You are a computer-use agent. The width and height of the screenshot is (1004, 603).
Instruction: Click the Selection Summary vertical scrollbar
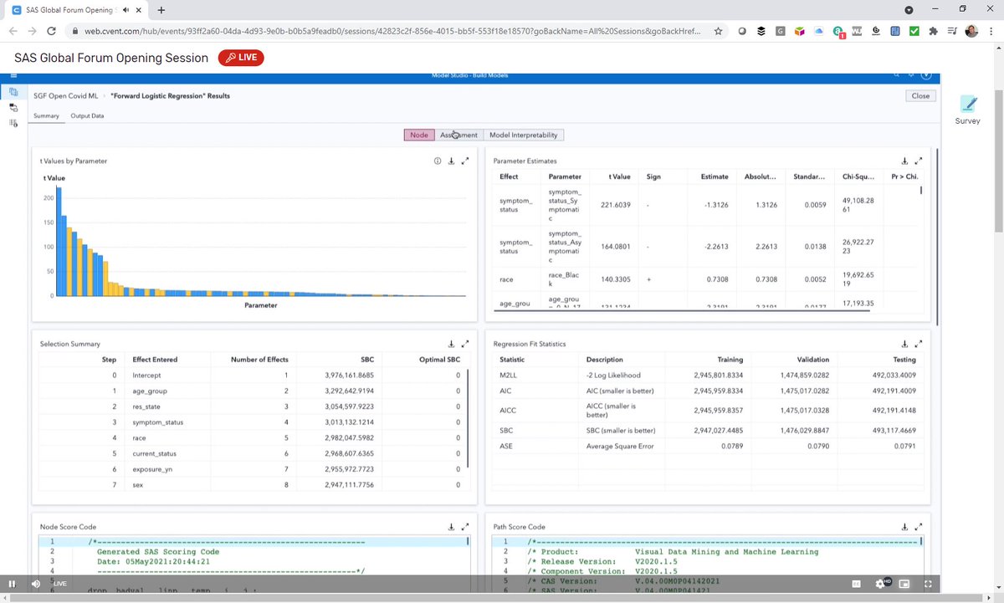pyautogui.click(x=468, y=418)
